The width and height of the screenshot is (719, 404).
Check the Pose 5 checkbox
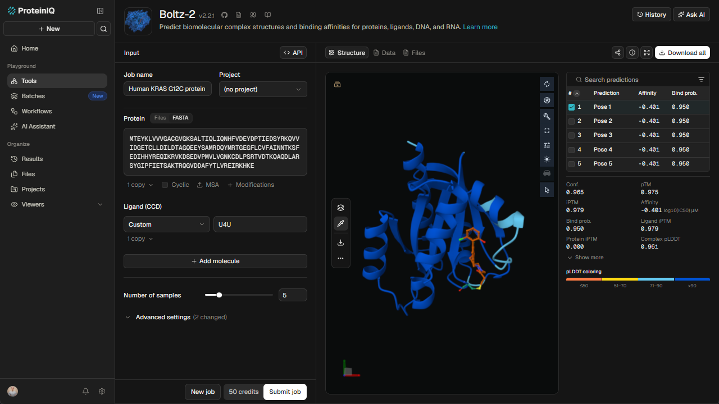pos(571,164)
